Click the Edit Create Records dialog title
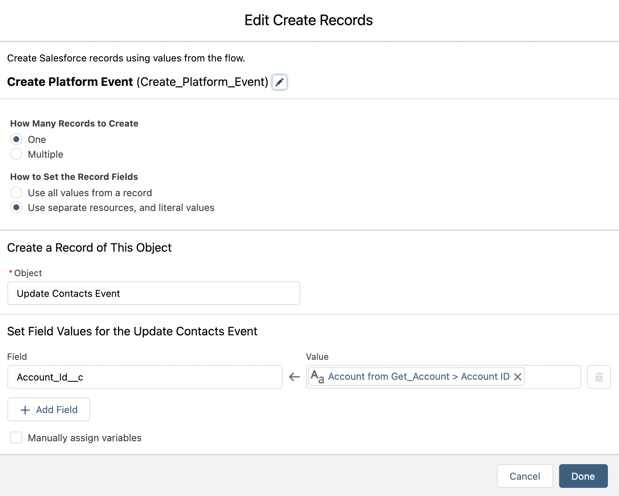This screenshot has width=619, height=496. [309, 20]
